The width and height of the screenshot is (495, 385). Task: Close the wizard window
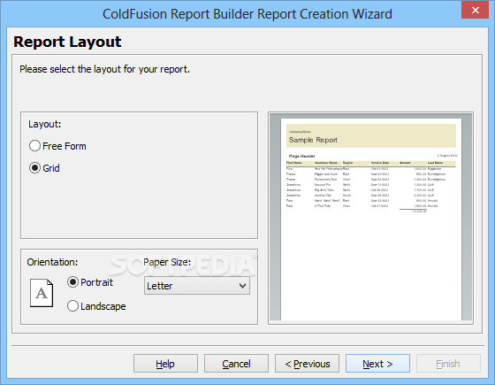(476, 10)
